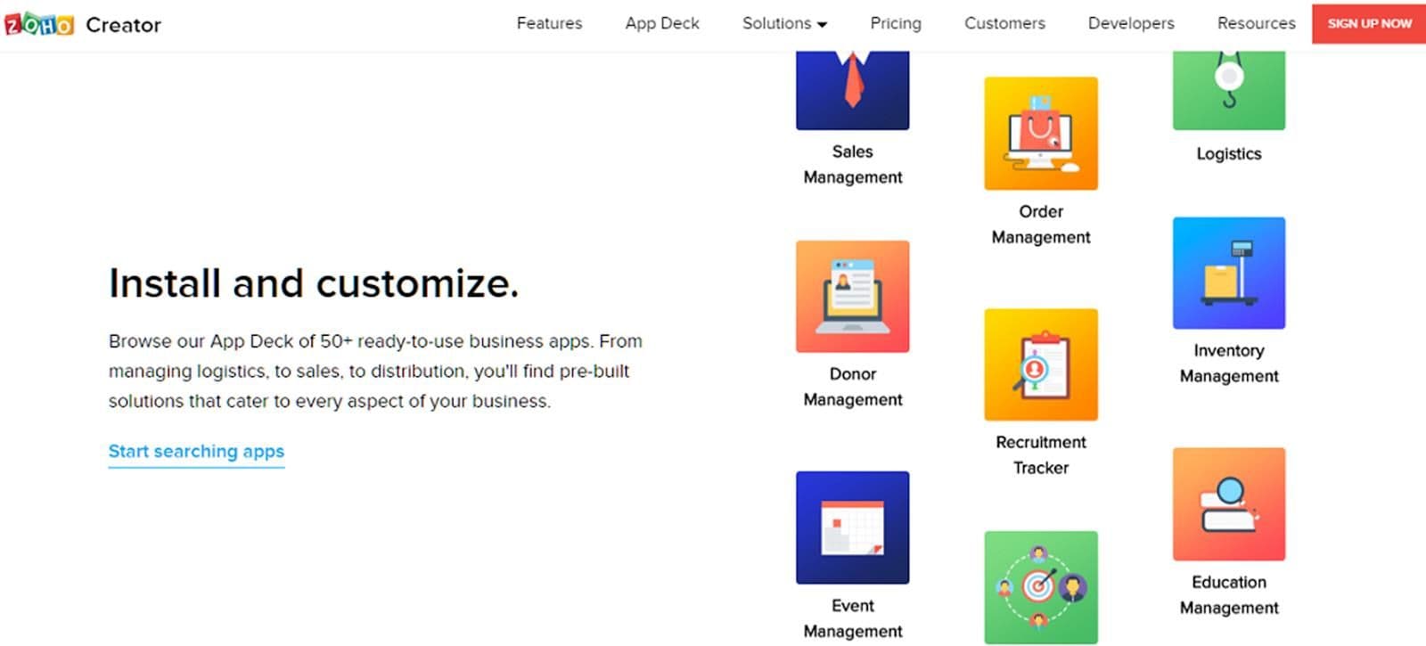1426x646 pixels.
Task: Open the Pricing page
Action: (x=896, y=23)
